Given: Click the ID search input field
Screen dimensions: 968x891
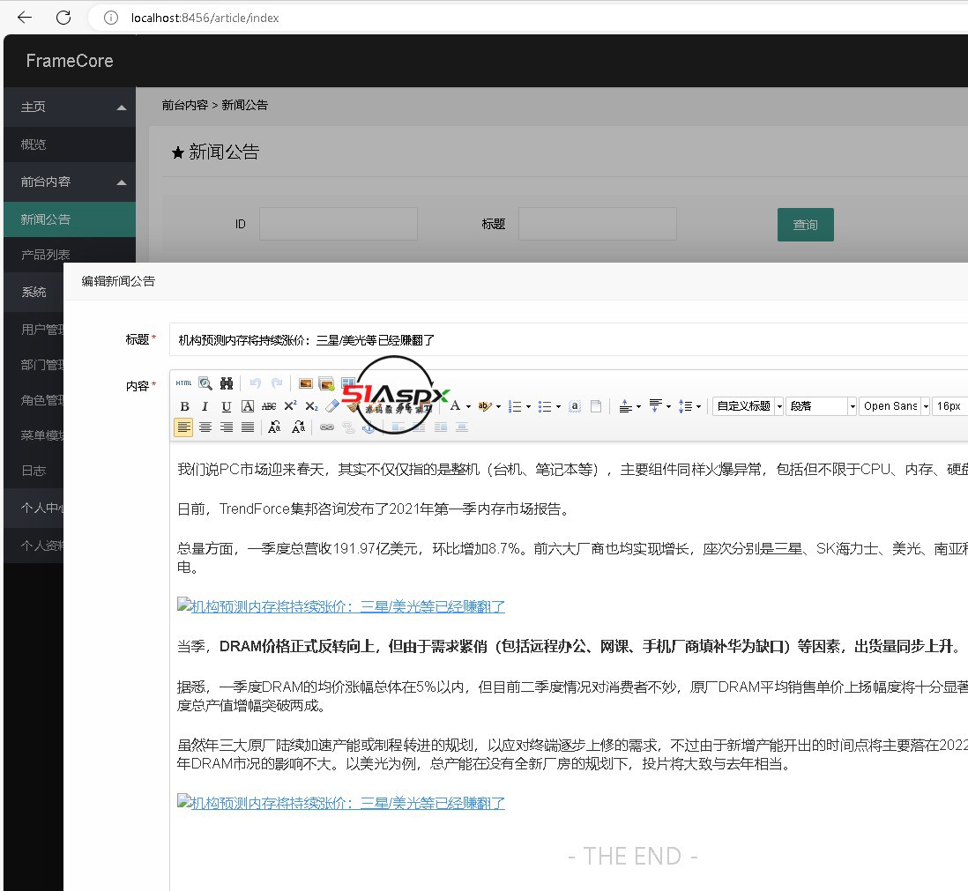Looking at the screenshot, I should [x=339, y=223].
